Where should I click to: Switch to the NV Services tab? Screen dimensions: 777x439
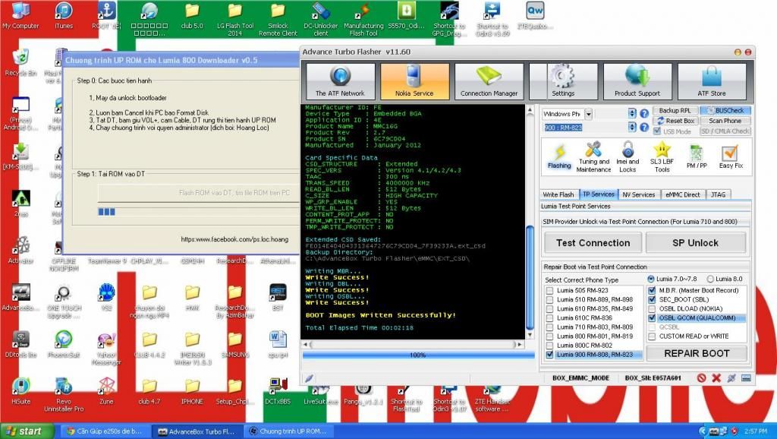click(639, 194)
